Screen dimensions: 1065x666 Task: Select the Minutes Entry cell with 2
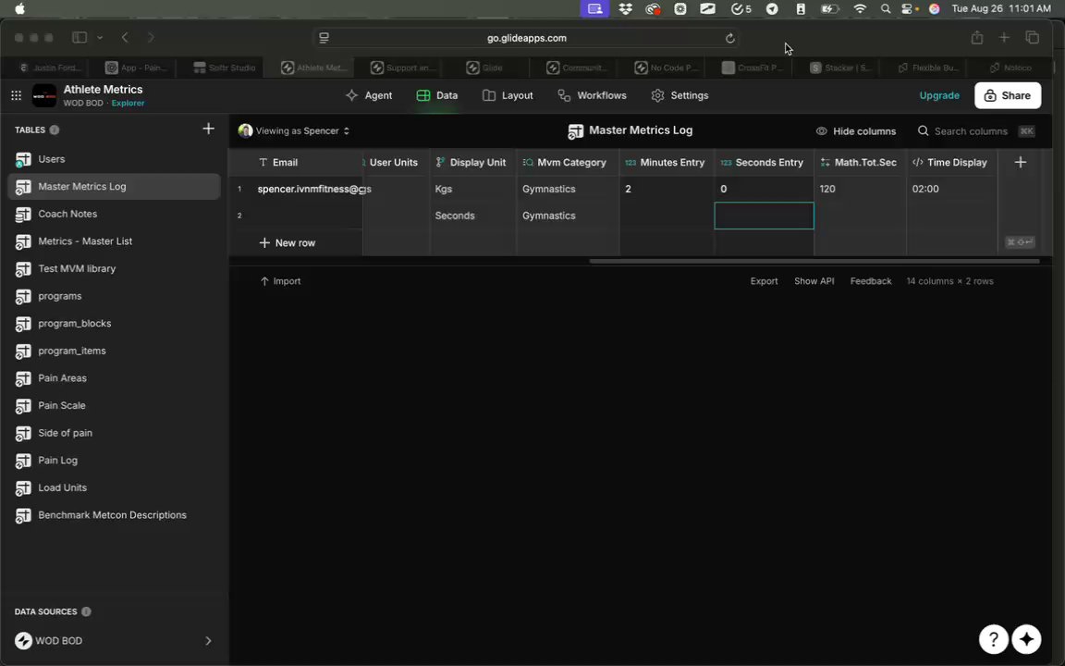667,189
